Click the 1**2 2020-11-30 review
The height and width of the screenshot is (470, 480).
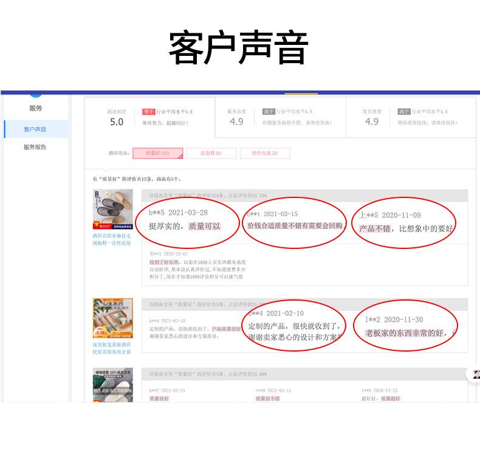pyautogui.click(x=406, y=327)
